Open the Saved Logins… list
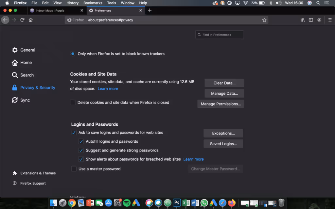This screenshot has width=335, height=209. pos(223,144)
